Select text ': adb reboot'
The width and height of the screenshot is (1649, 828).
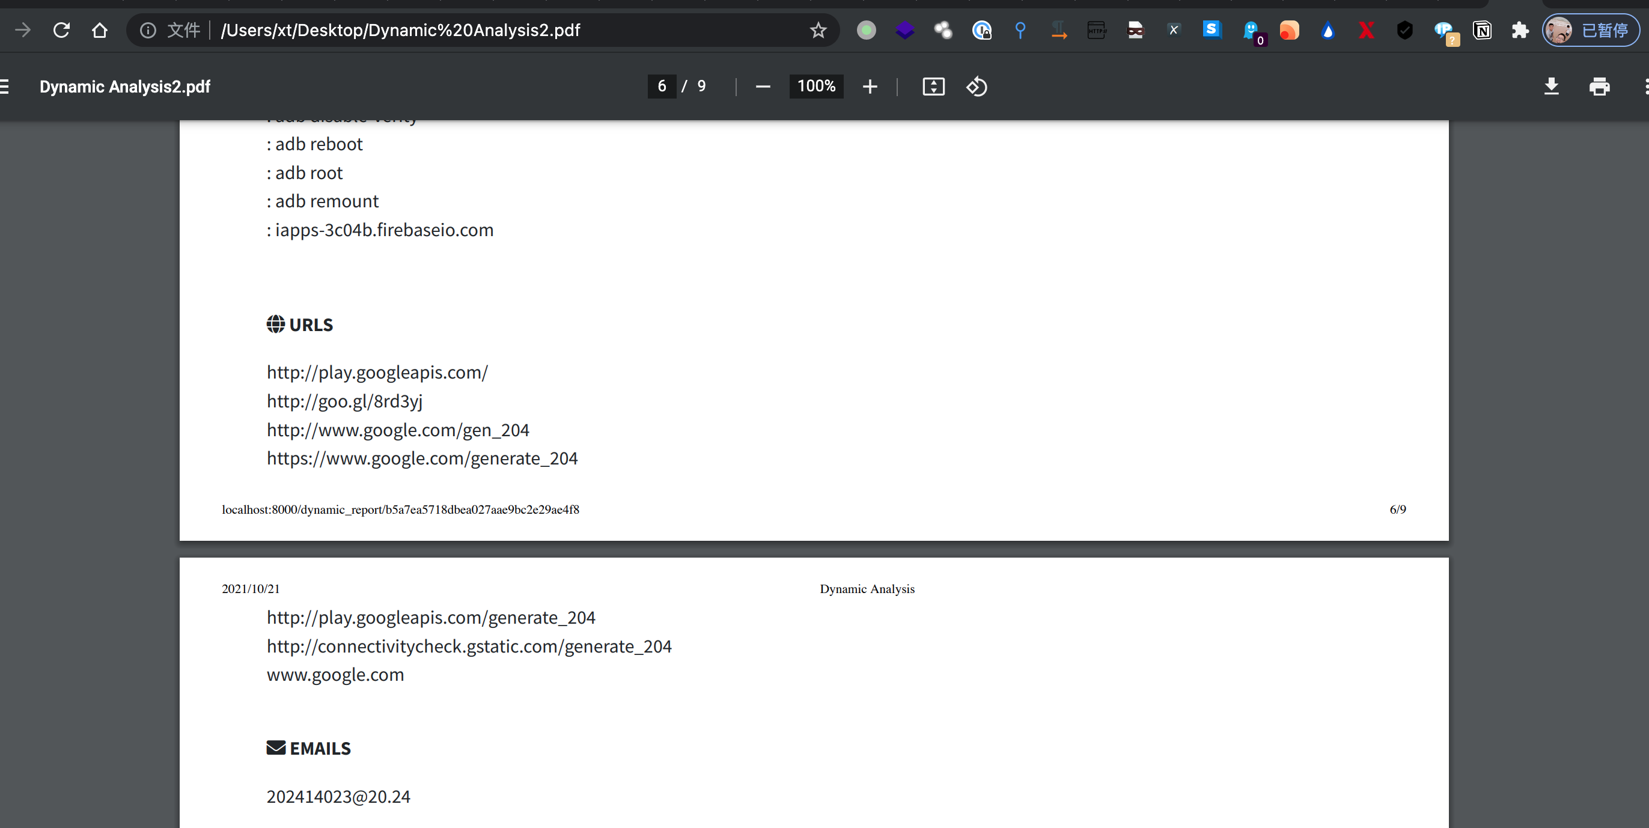click(x=314, y=144)
